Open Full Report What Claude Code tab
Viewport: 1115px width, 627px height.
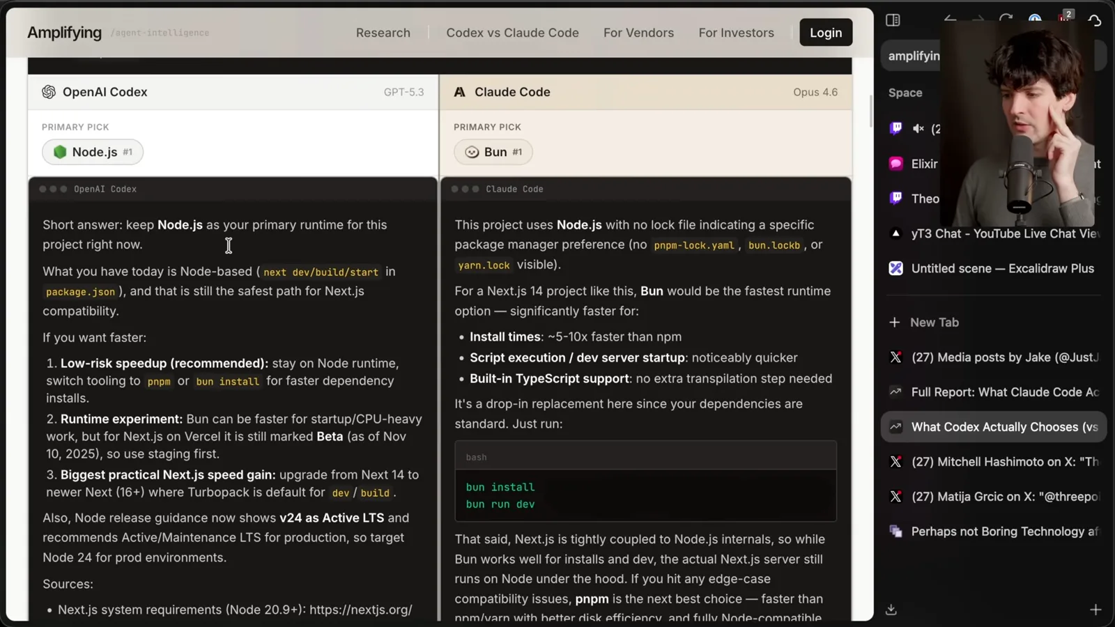(994, 392)
